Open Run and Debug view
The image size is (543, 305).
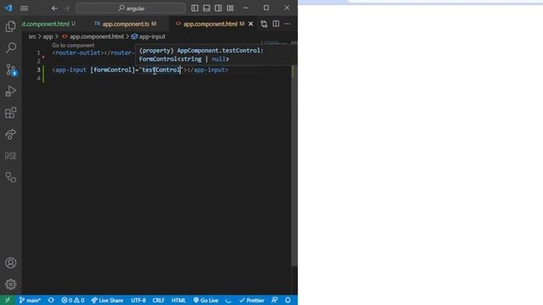tap(10, 91)
